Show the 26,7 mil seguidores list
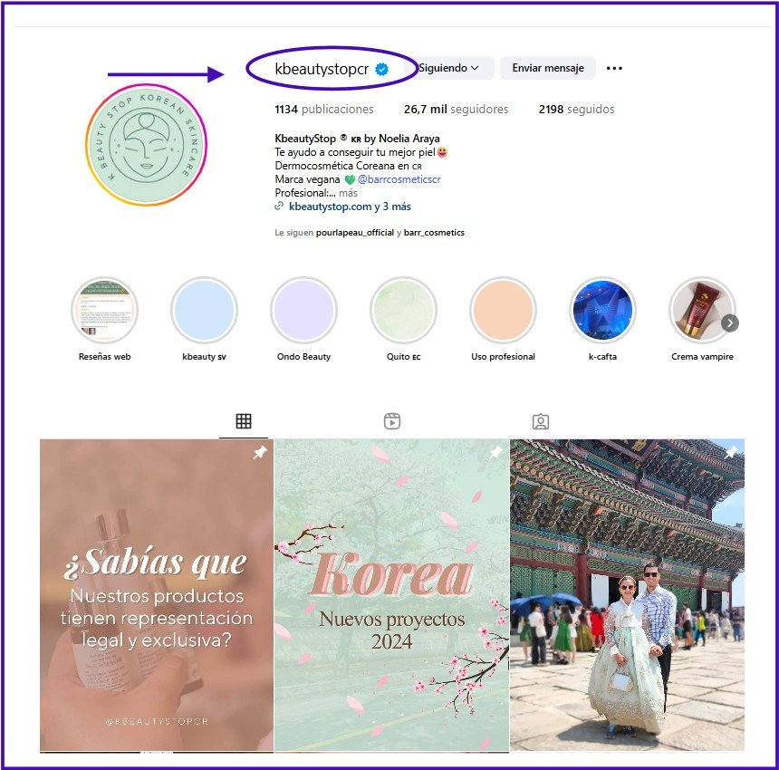The image size is (779, 770). 456,110
